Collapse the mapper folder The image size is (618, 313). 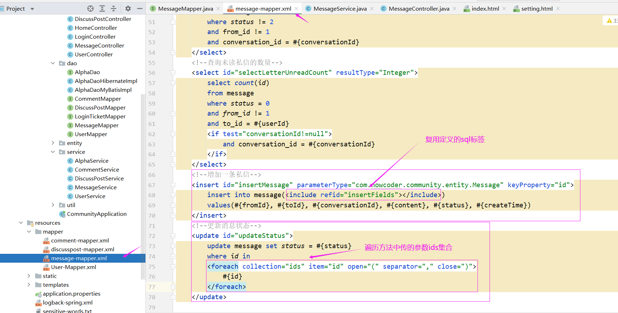pos(29,231)
